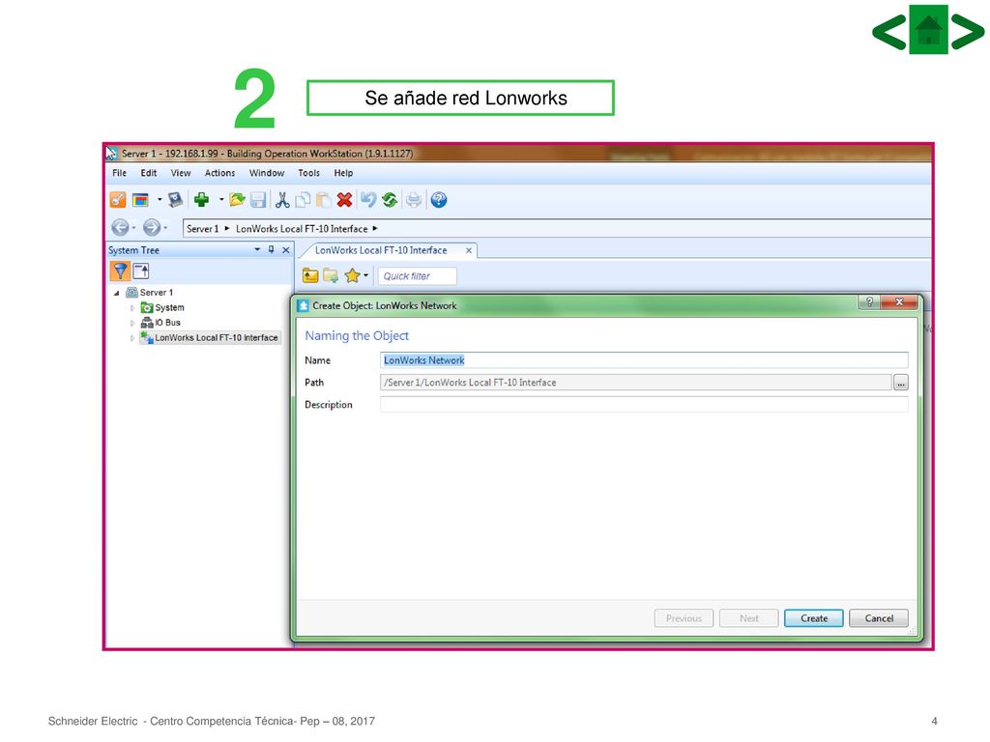Click the Print icon in toolbar
The image size is (990, 742).
[414, 200]
